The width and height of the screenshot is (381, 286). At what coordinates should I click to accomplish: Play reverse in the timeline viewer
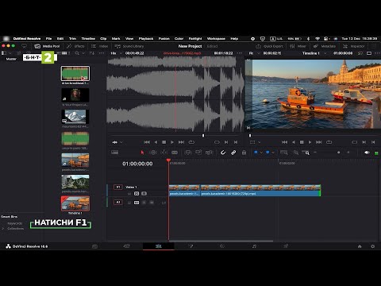(293, 142)
